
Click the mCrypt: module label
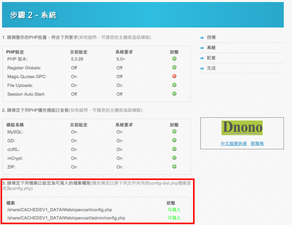coord(15,158)
